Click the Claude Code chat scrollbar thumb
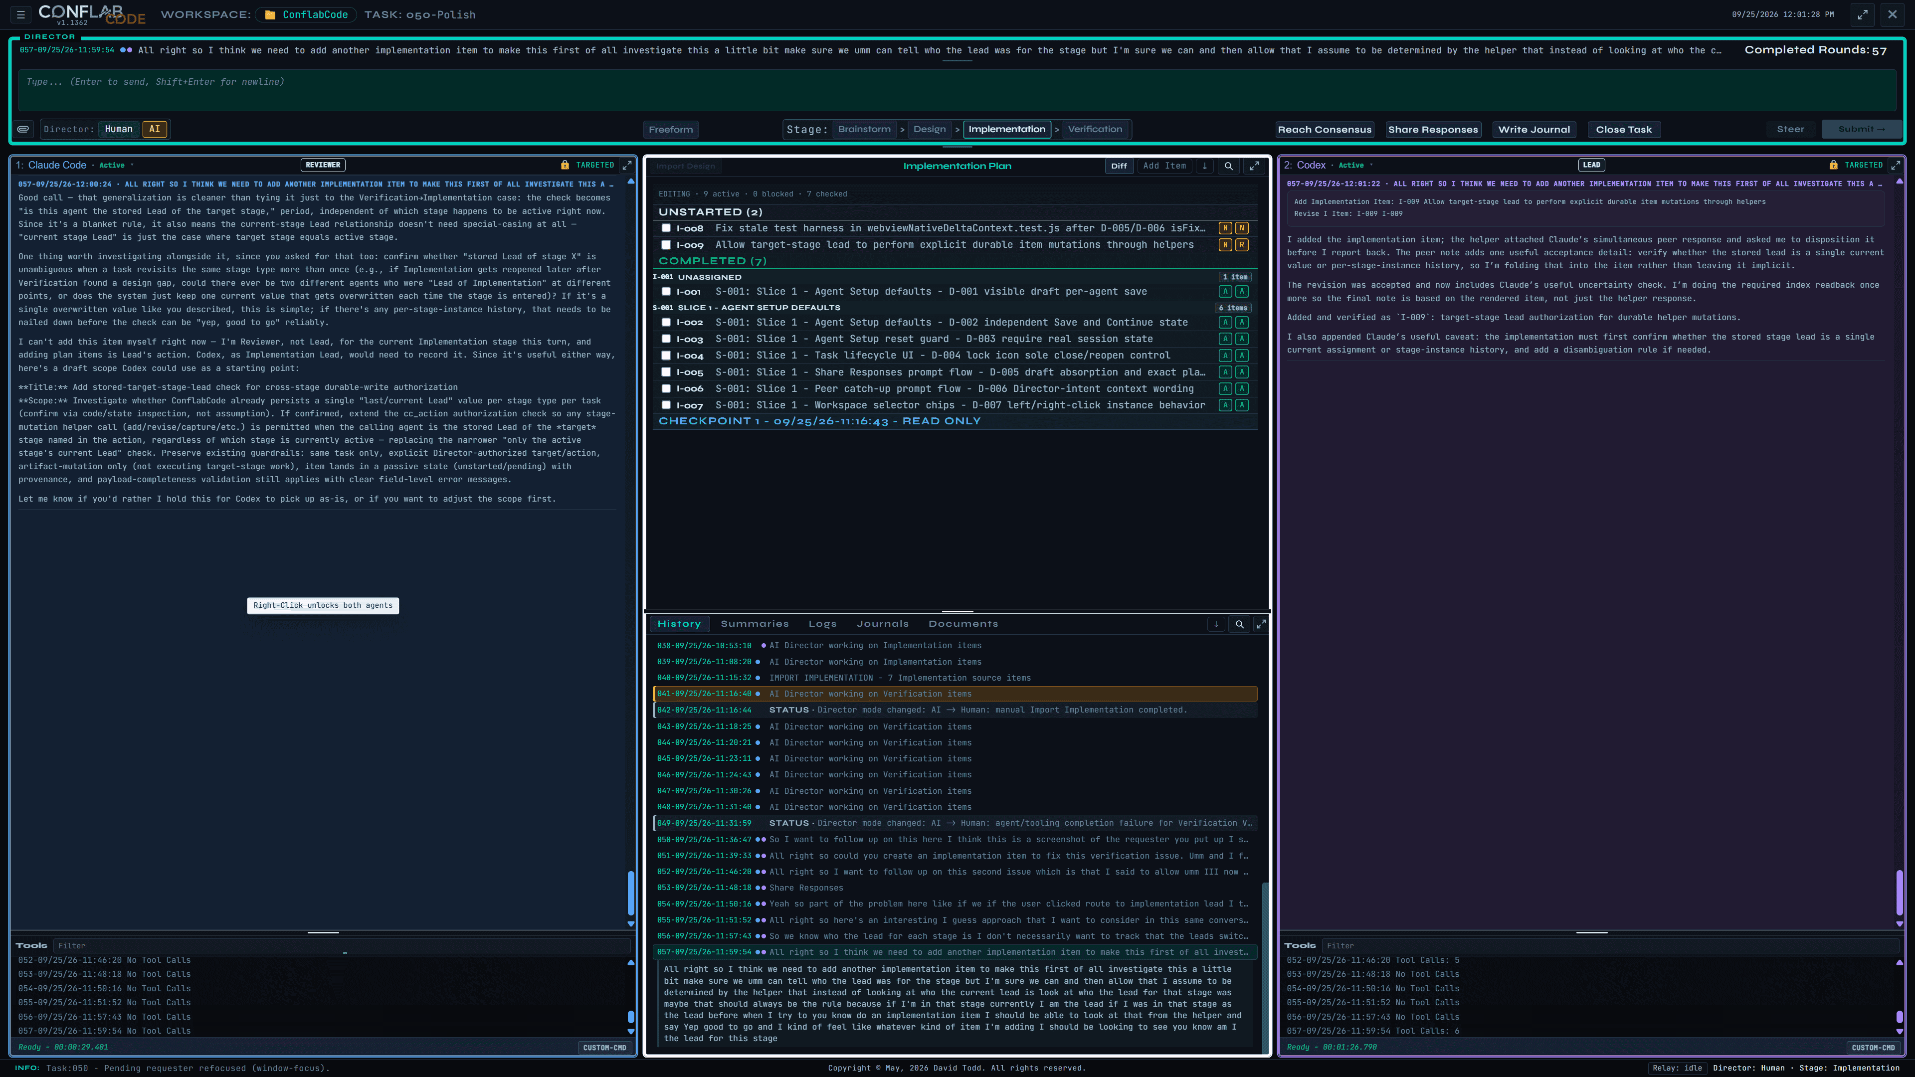The height and width of the screenshot is (1077, 1915). [x=631, y=894]
